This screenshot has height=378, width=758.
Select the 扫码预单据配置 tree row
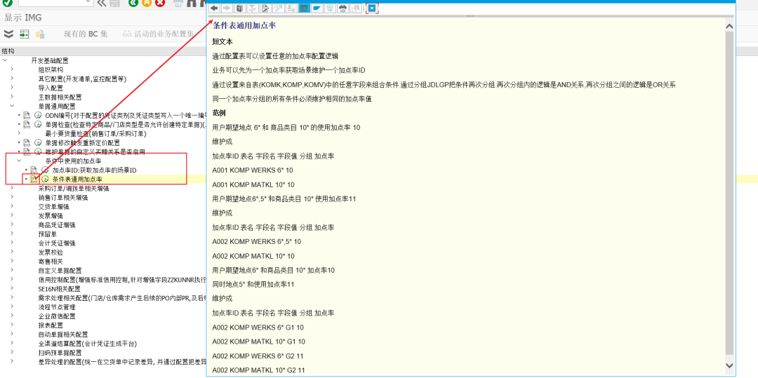tap(60, 353)
